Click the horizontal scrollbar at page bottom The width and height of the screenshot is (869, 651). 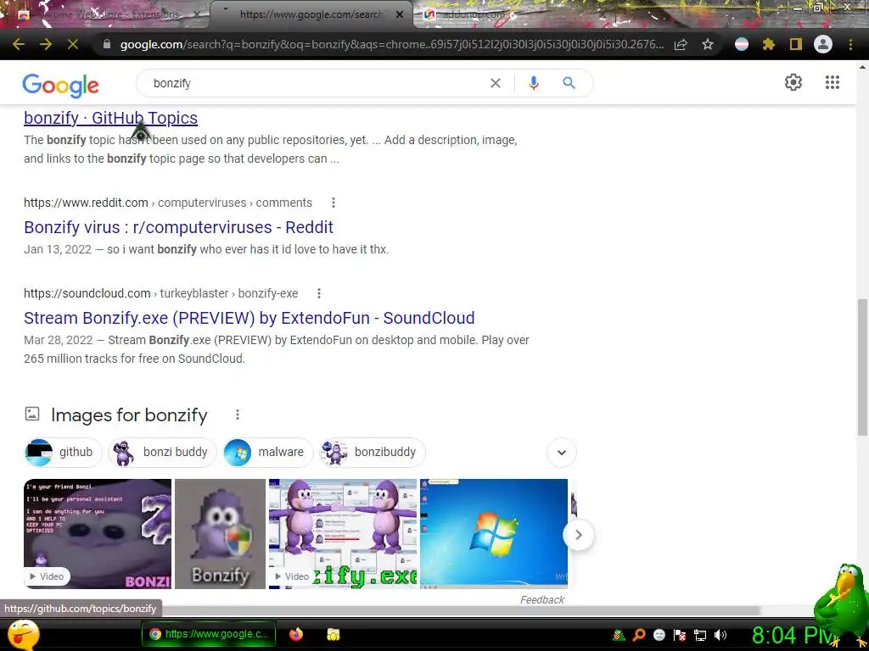pyautogui.click(x=460, y=610)
